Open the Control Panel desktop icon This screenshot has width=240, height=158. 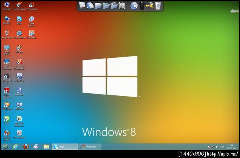(x=7, y=50)
